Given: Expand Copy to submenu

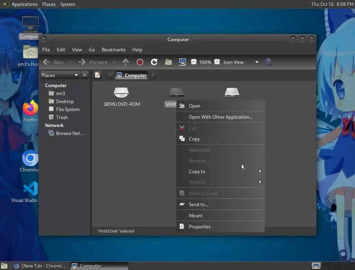Looking at the screenshot, I should click(x=220, y=171).
